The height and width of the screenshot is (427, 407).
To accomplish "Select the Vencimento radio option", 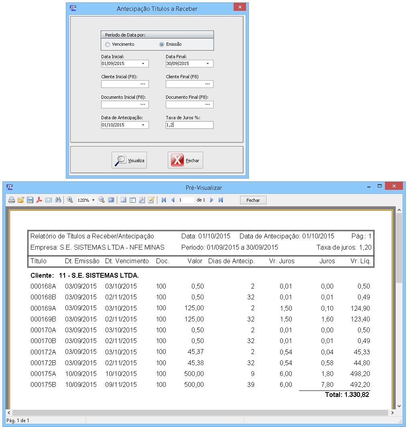I will click(x=108, y=45).
